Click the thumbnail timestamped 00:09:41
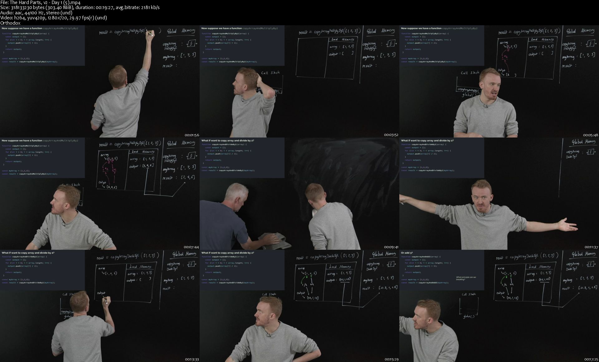 [299, 194]
